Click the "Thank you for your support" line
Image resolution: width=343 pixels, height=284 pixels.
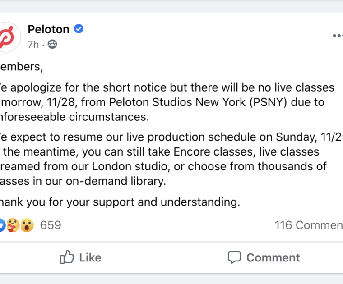click(120, 202)
